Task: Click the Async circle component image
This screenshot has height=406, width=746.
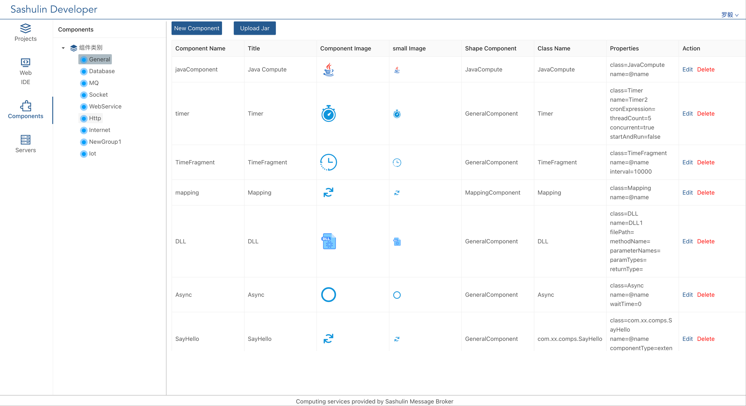Action: coord(328,295)
